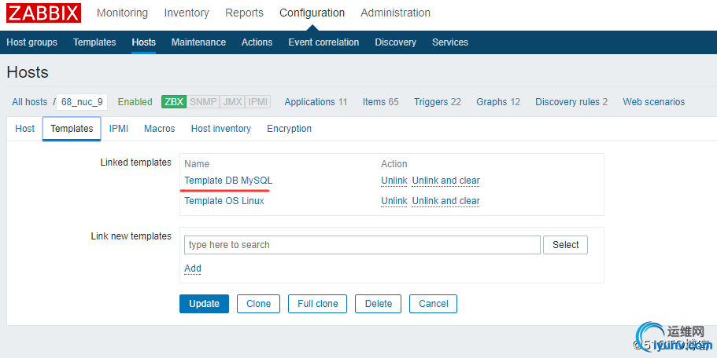Open the Administration menu
This screenshot has width=717, height=358.
click(x=395, y=13)
